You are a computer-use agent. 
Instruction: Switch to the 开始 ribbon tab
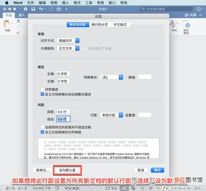(9, 15)
